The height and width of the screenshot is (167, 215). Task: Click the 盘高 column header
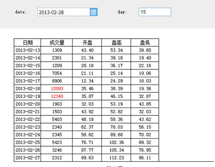(116, 43)
